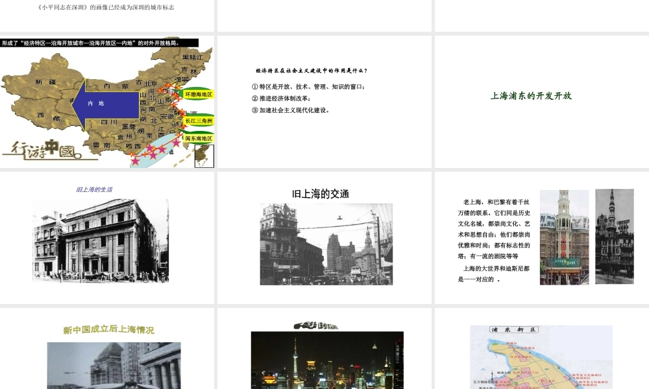Viewport: 649px width, 389px height.
Task: Click bullet ① 特区是开放、技术、管理、知识的窗口
Action: pyautogui.click(x=308, y=86)
